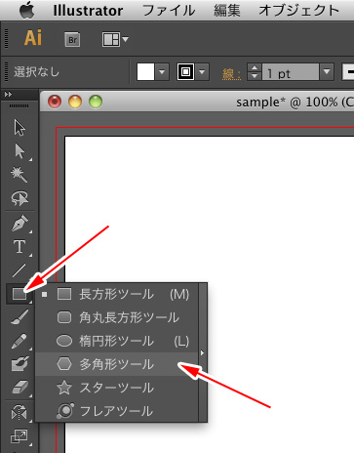Click the Ai application logo
The width and height of the screenshot is (354, 453).
(33, 38)
